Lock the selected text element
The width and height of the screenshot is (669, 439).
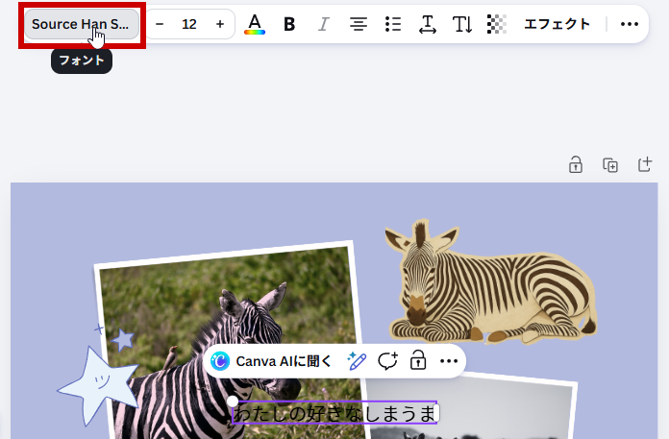click(418, 361)
